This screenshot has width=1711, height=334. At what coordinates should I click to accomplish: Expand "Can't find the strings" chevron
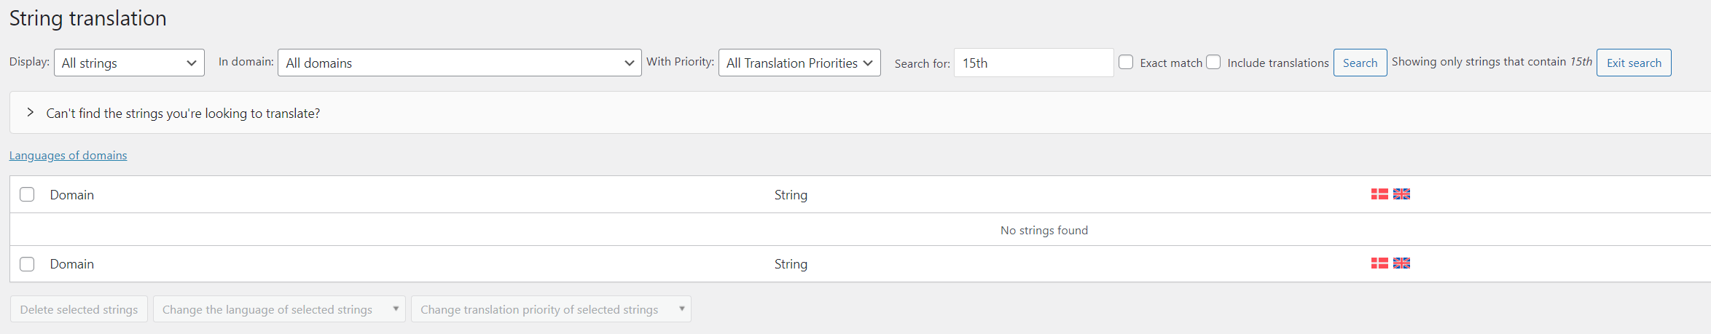30,113
